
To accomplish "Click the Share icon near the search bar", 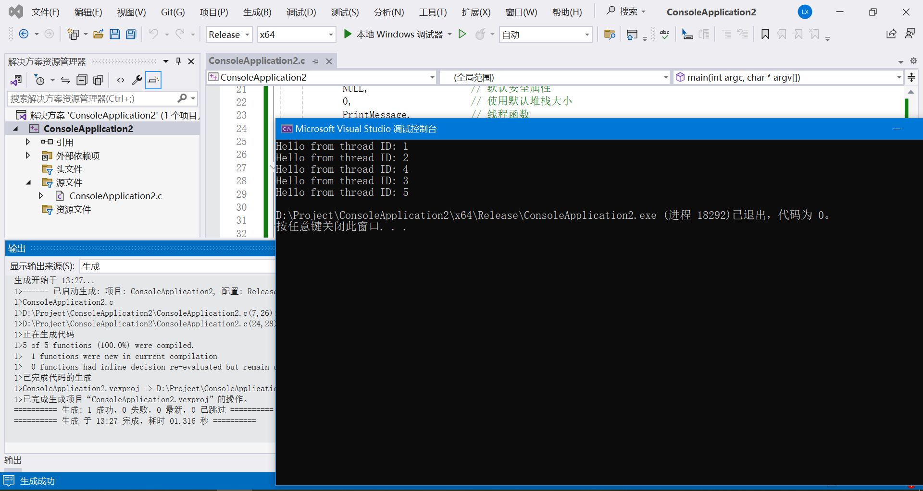I will click(891, 34).
